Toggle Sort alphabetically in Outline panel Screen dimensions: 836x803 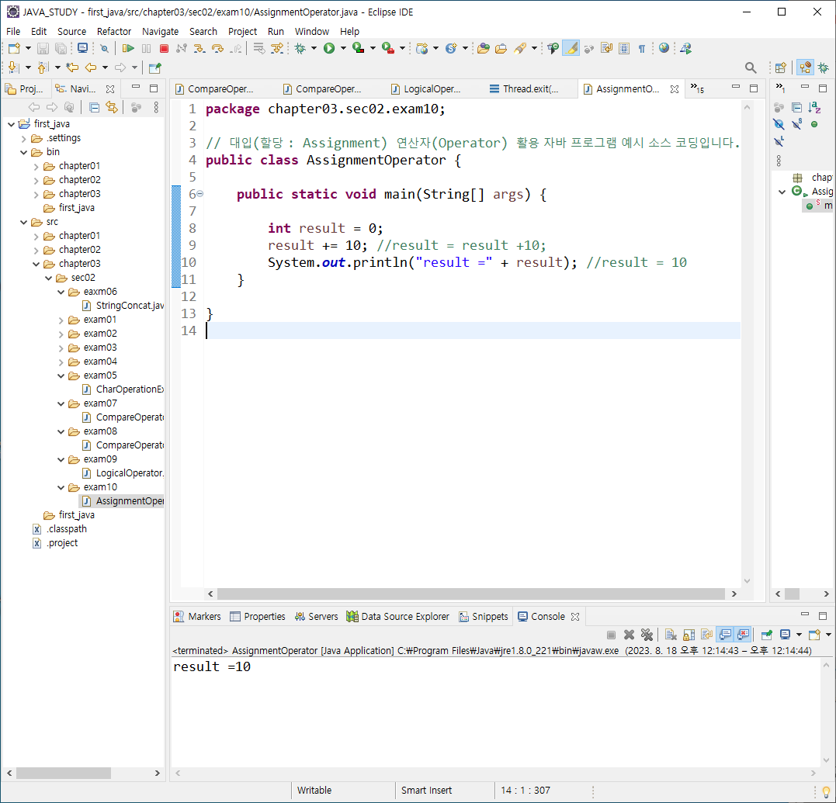(814, 108)
